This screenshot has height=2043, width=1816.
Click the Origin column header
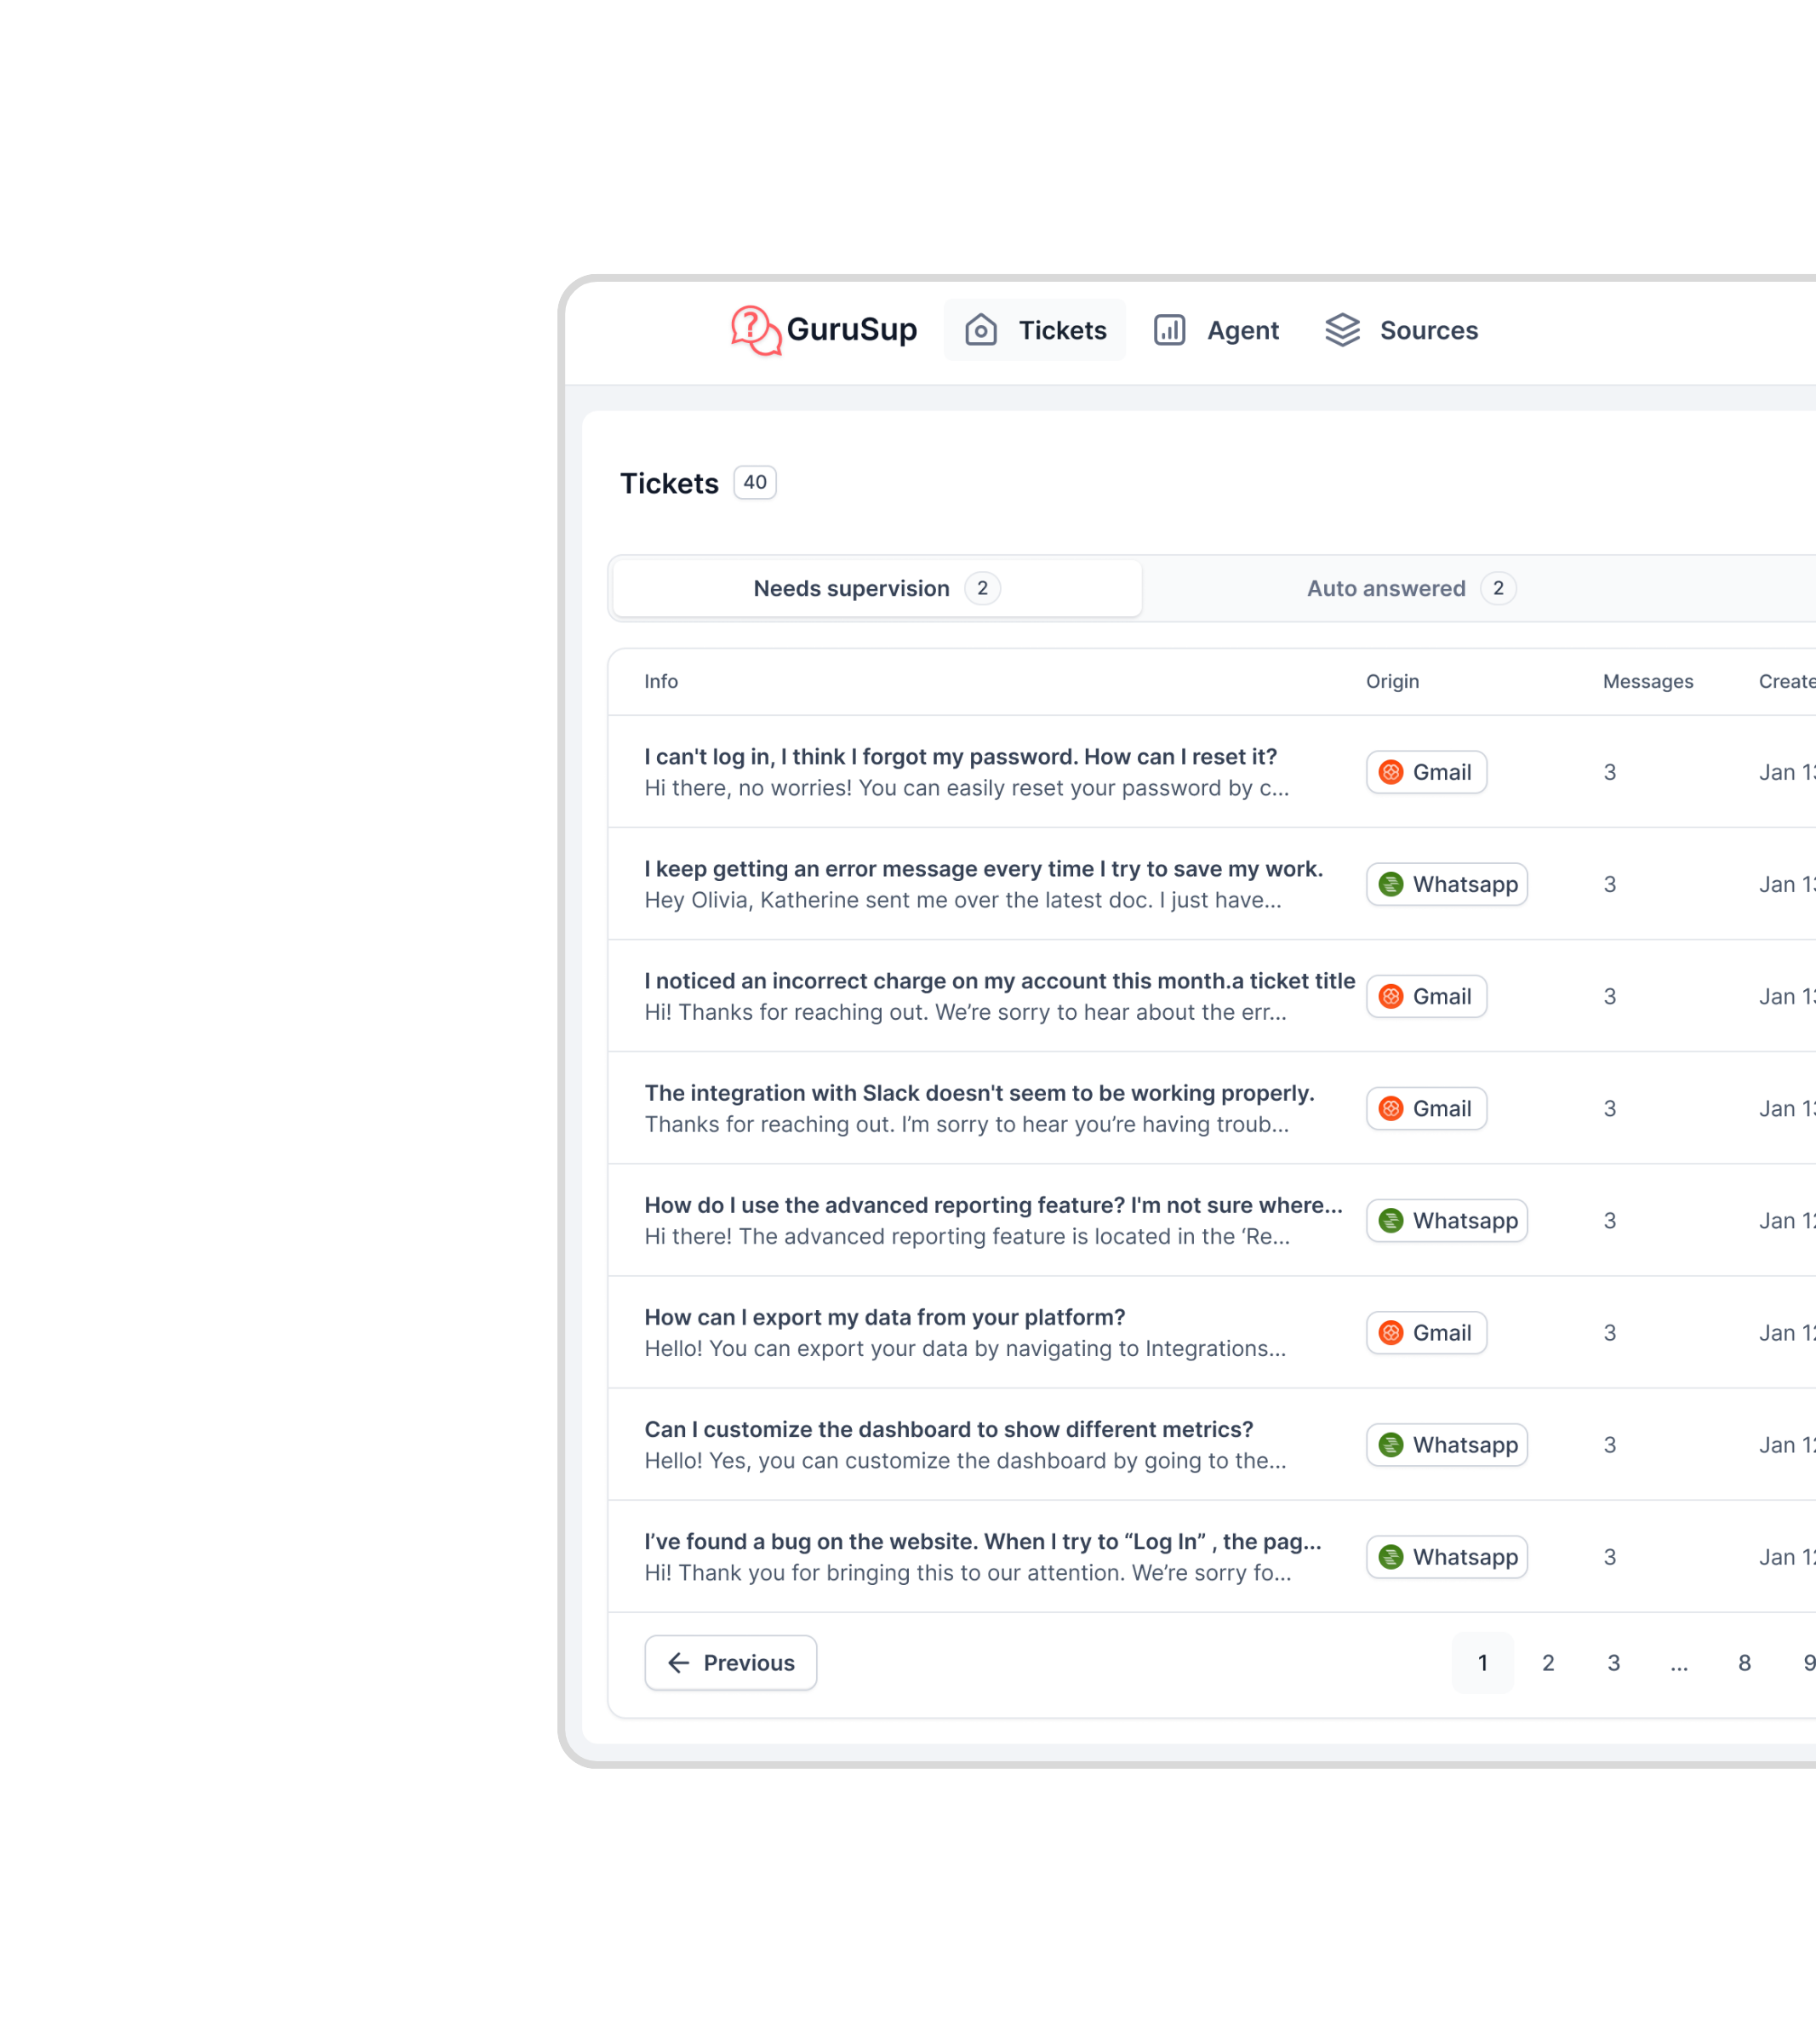[x=1392, y=681]
